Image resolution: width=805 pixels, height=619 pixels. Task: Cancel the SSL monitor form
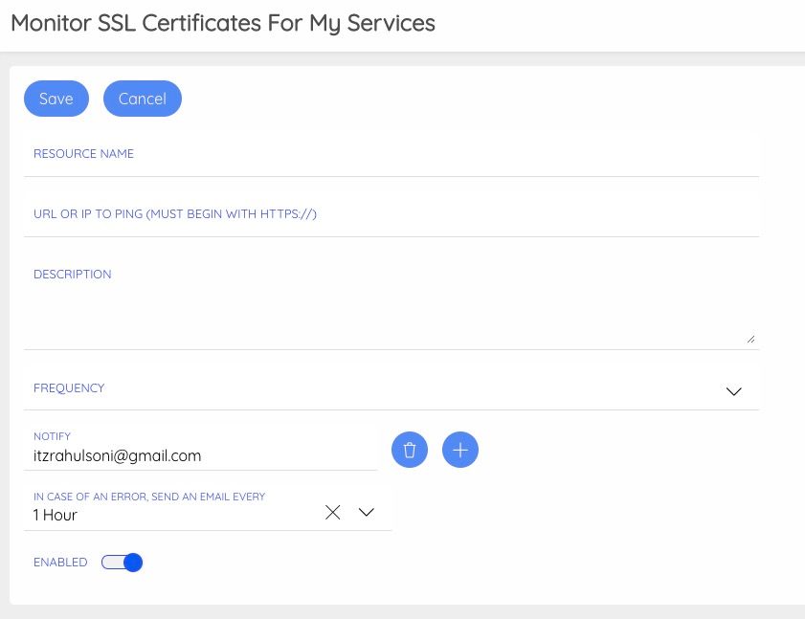coord(143,99)
